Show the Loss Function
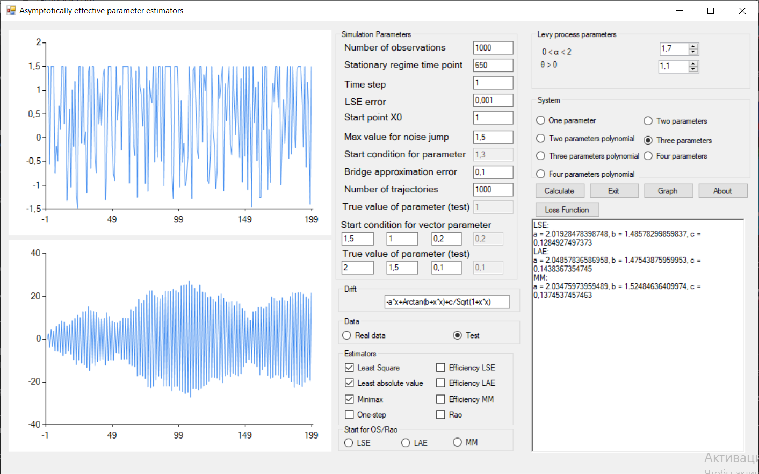Screen dimensions: 759x474 [x=567, y=210]
